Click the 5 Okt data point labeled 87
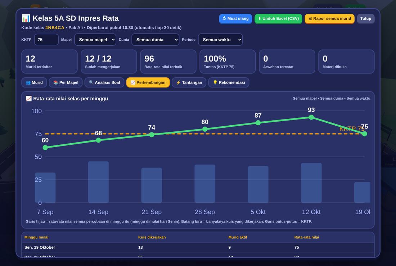 pos(258,123)
